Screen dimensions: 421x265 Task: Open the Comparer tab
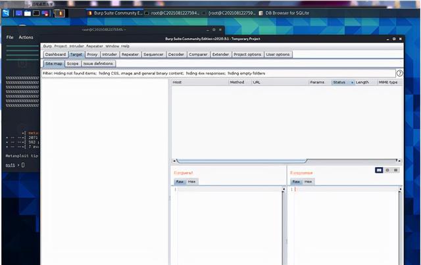coord(198,55)
